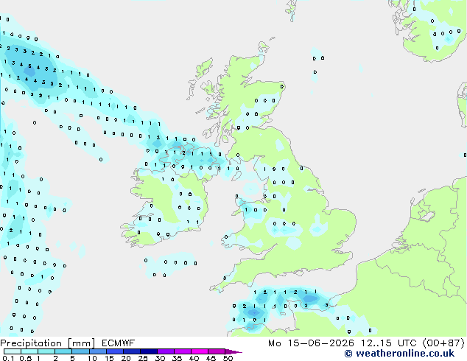Click the legend label '25'

(x=143, y=358)
